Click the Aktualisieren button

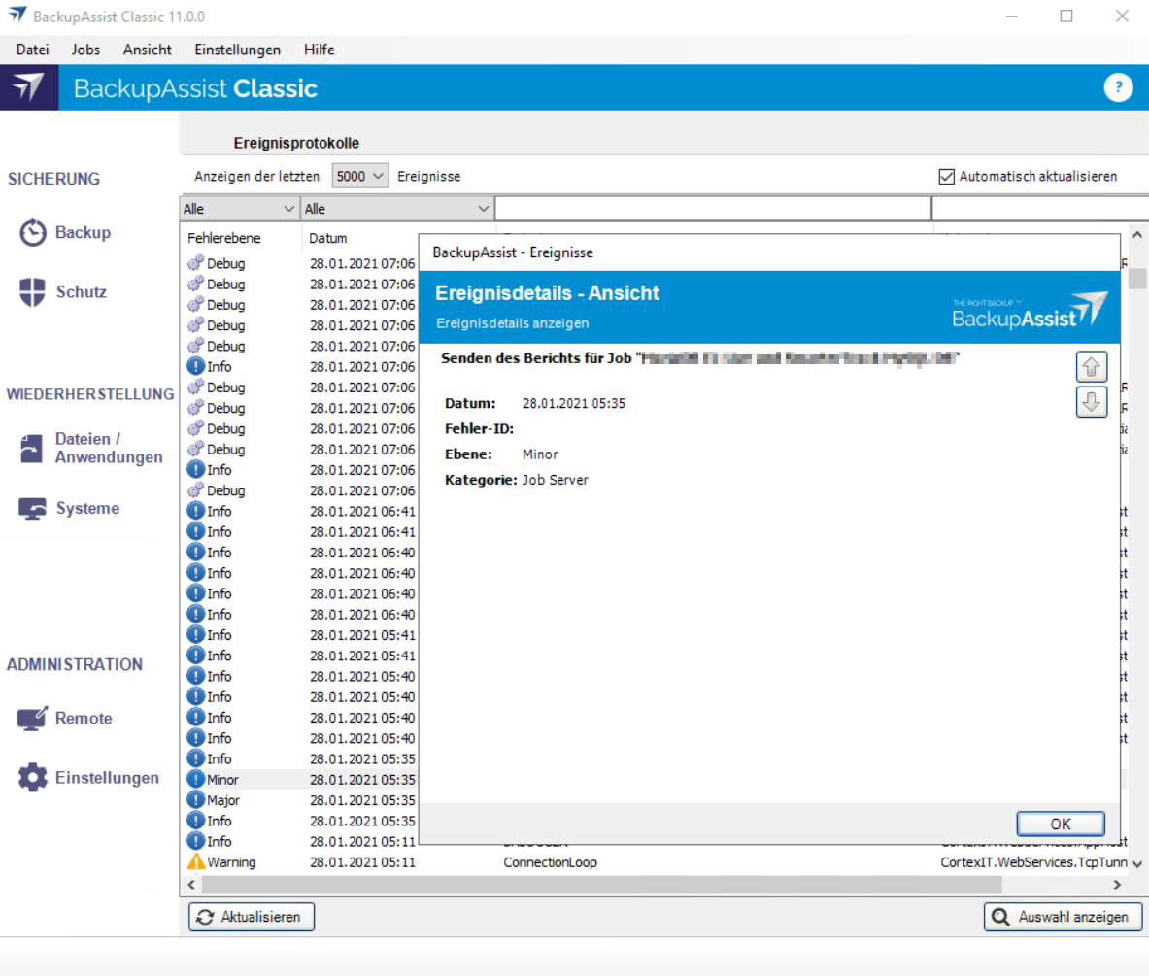(252, 917)
